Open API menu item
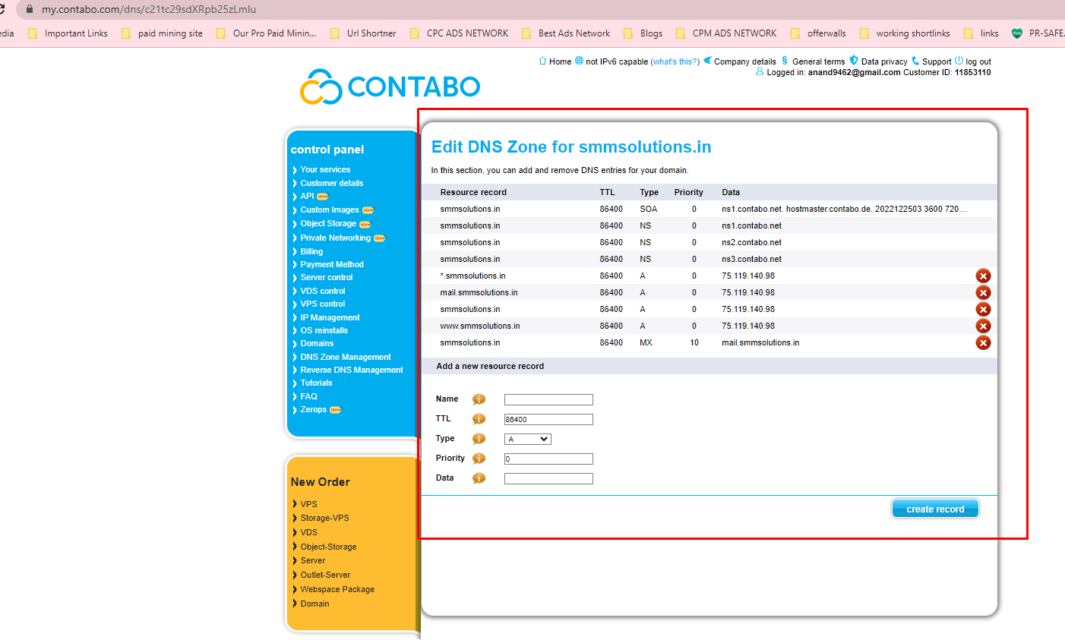 307,196
